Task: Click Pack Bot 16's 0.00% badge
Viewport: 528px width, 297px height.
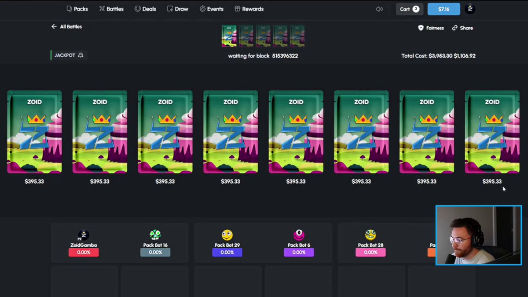Action: coord(155,252)
